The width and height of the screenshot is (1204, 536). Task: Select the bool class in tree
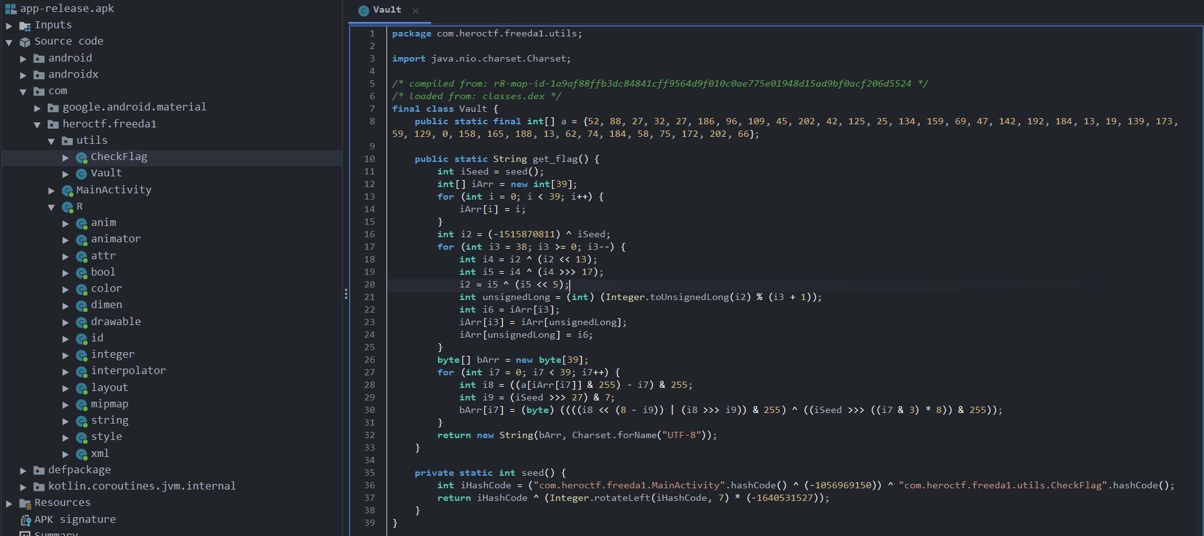click(x=103, y=272)
